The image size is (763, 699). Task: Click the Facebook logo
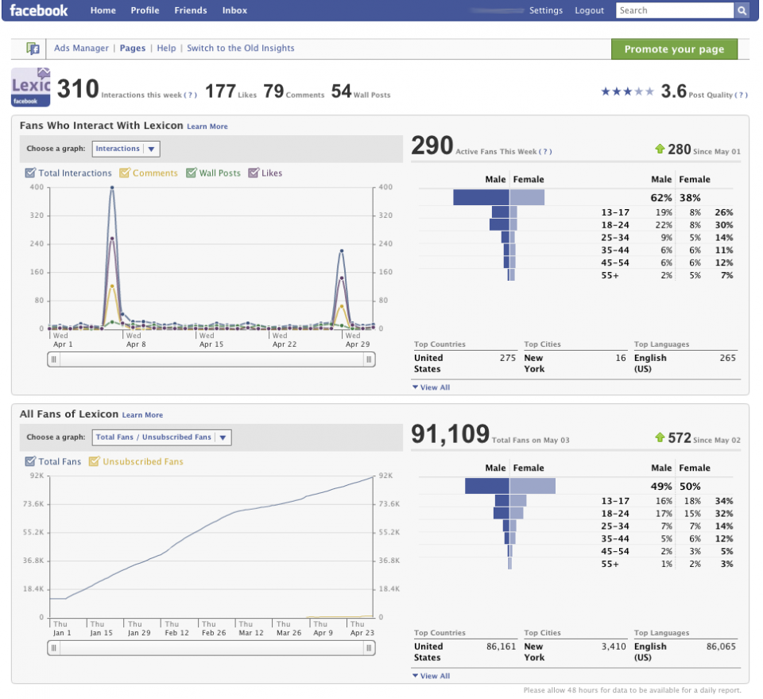point(38,10)
